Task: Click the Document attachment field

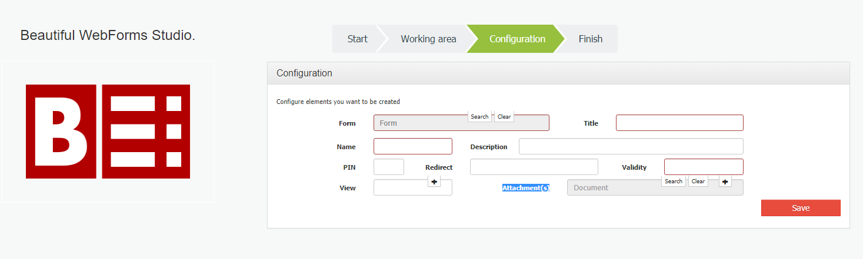Action: (x=612, y=188)
